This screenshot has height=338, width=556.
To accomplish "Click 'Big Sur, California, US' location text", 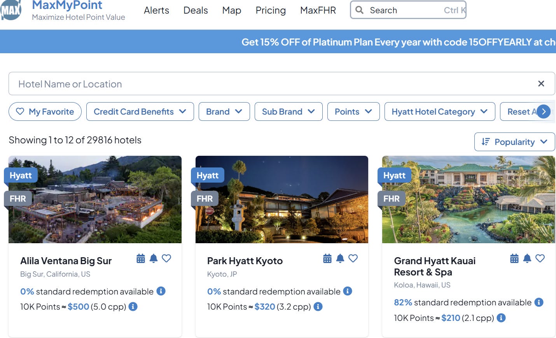I will [x=55, y=274].
